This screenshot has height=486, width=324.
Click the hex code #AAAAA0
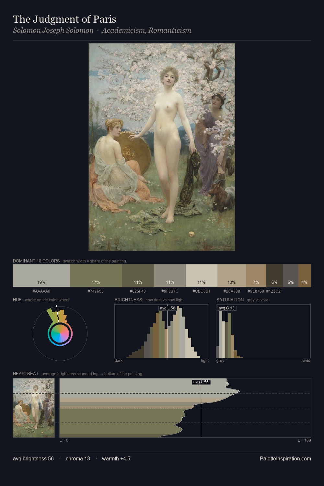pos(41,291)
